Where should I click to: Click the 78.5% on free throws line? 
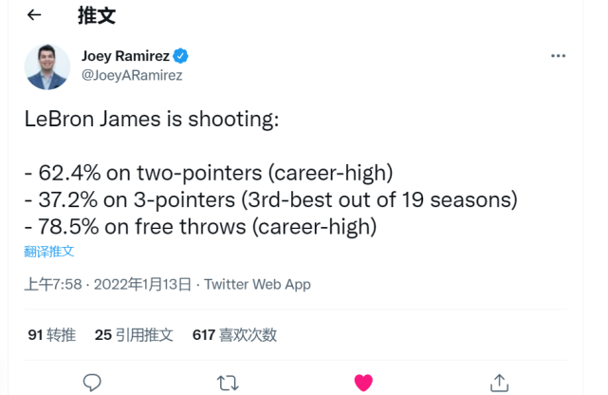[200, 228]
